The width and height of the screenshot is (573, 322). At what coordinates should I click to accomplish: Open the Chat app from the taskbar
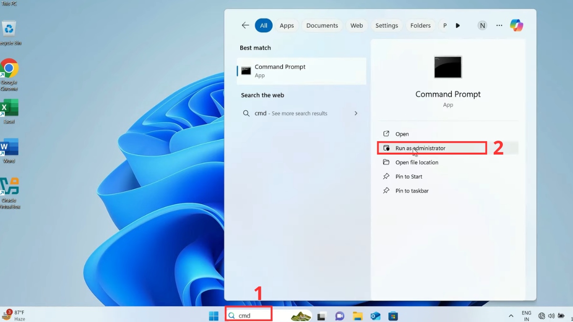click(x=340, y=315)
